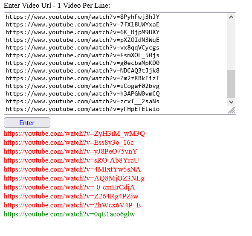Screen dimensions: 252x236
Task: Open the -0-cmErCdjA YouTube link
Action: (x=69, y=187)
